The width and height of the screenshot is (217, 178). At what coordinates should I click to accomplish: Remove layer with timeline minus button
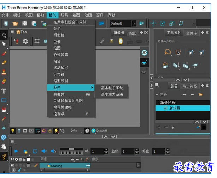pyautogui.click(x=77, y=160)
